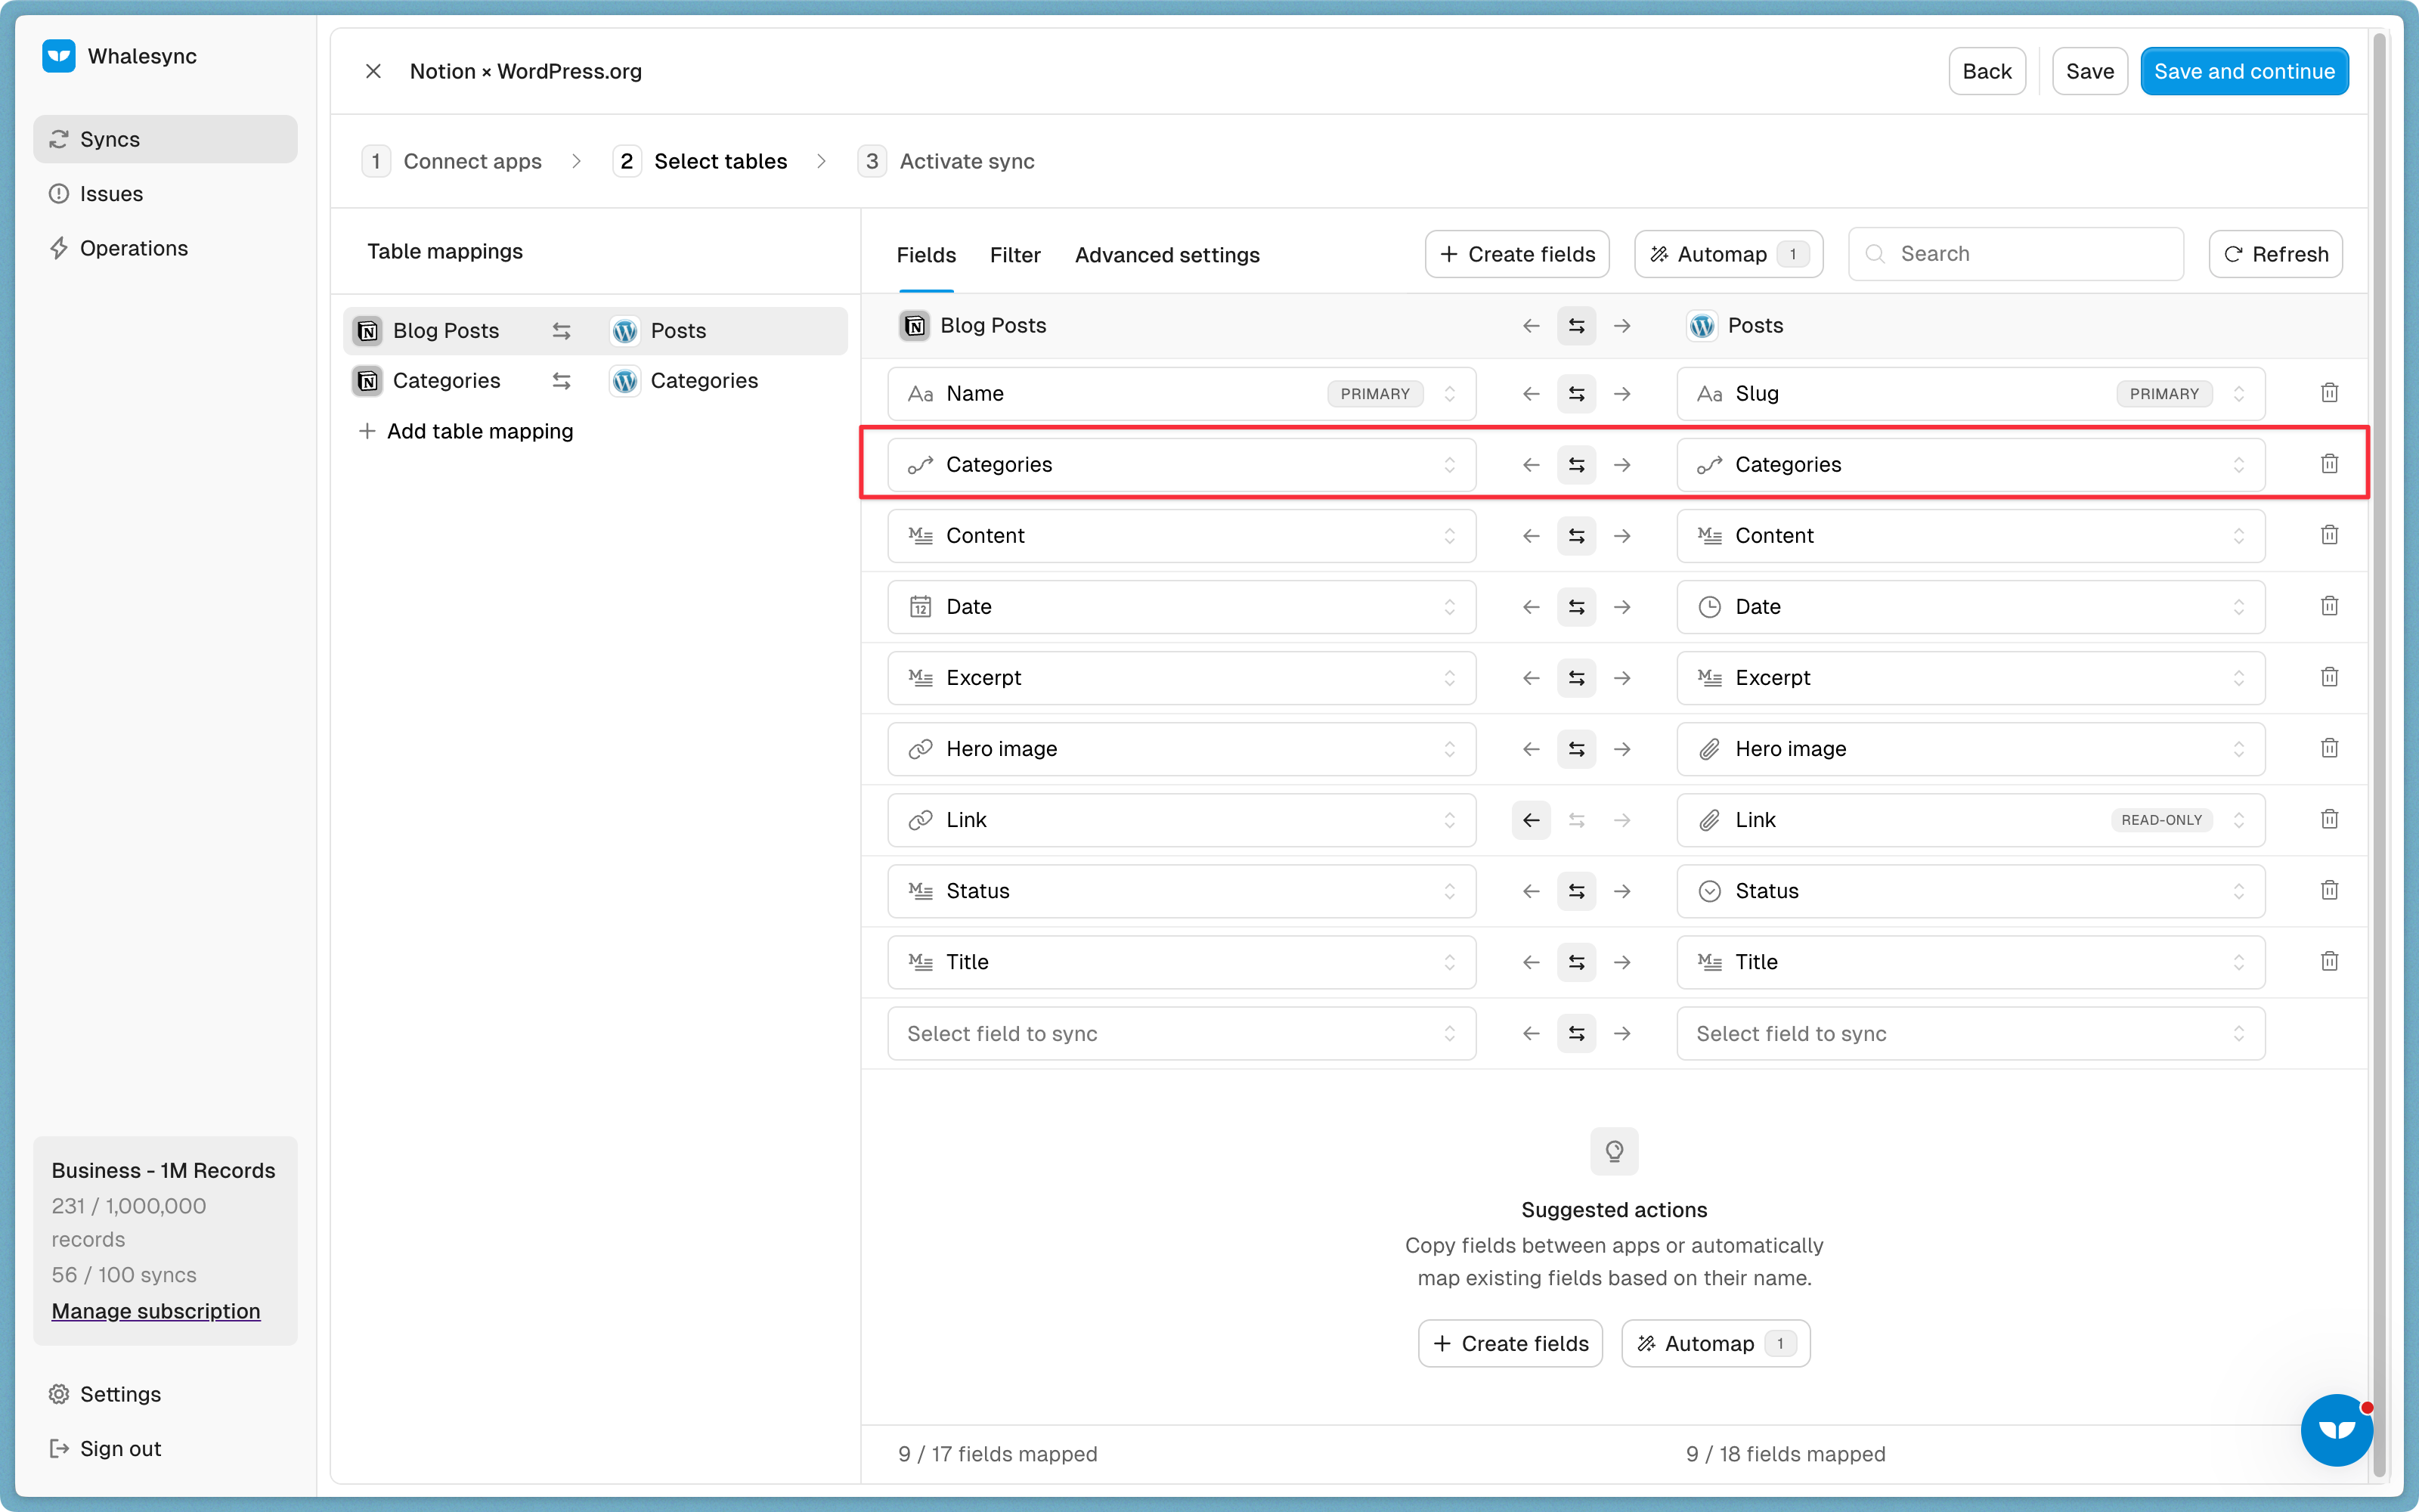Open the Advanced settings tab
2419x1512 pixels.
point(1166,255)
